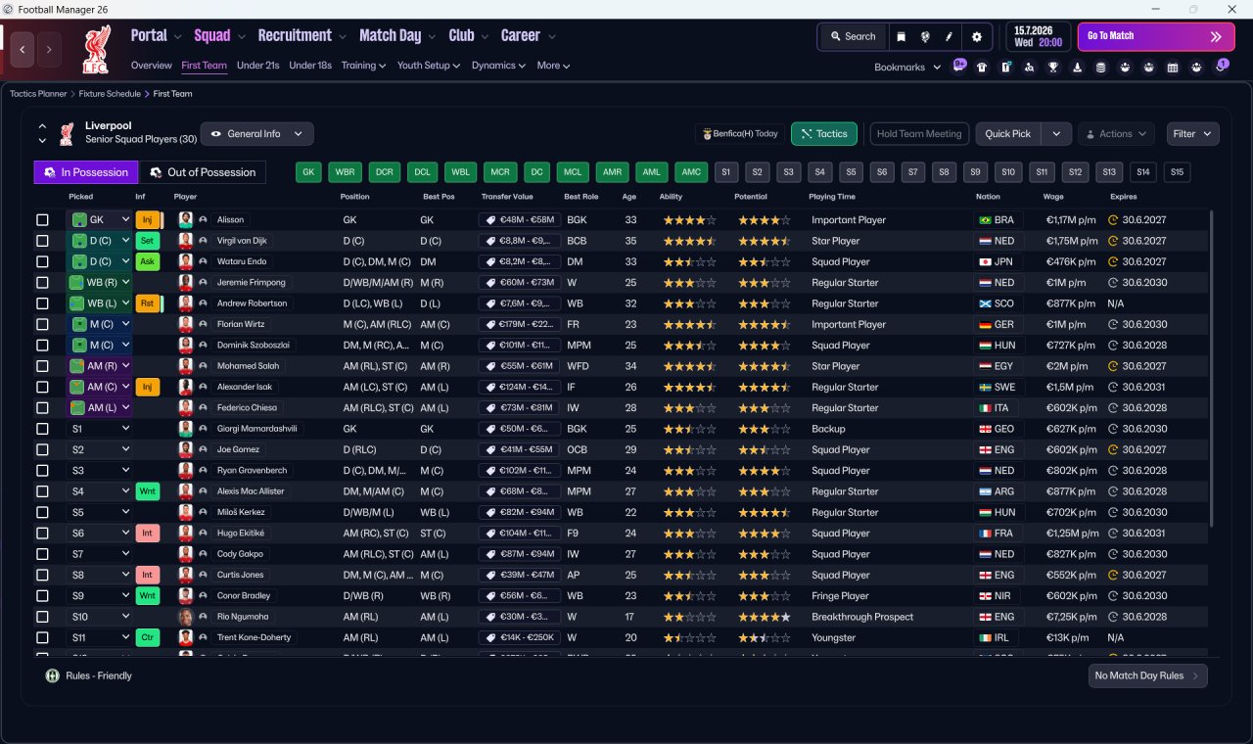Click the training cone icon in bookmarks bar
The image size is (1253, 744).
pos(1078,68)
